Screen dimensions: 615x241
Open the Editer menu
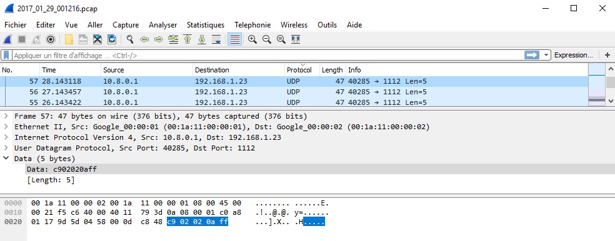(46, 25)
